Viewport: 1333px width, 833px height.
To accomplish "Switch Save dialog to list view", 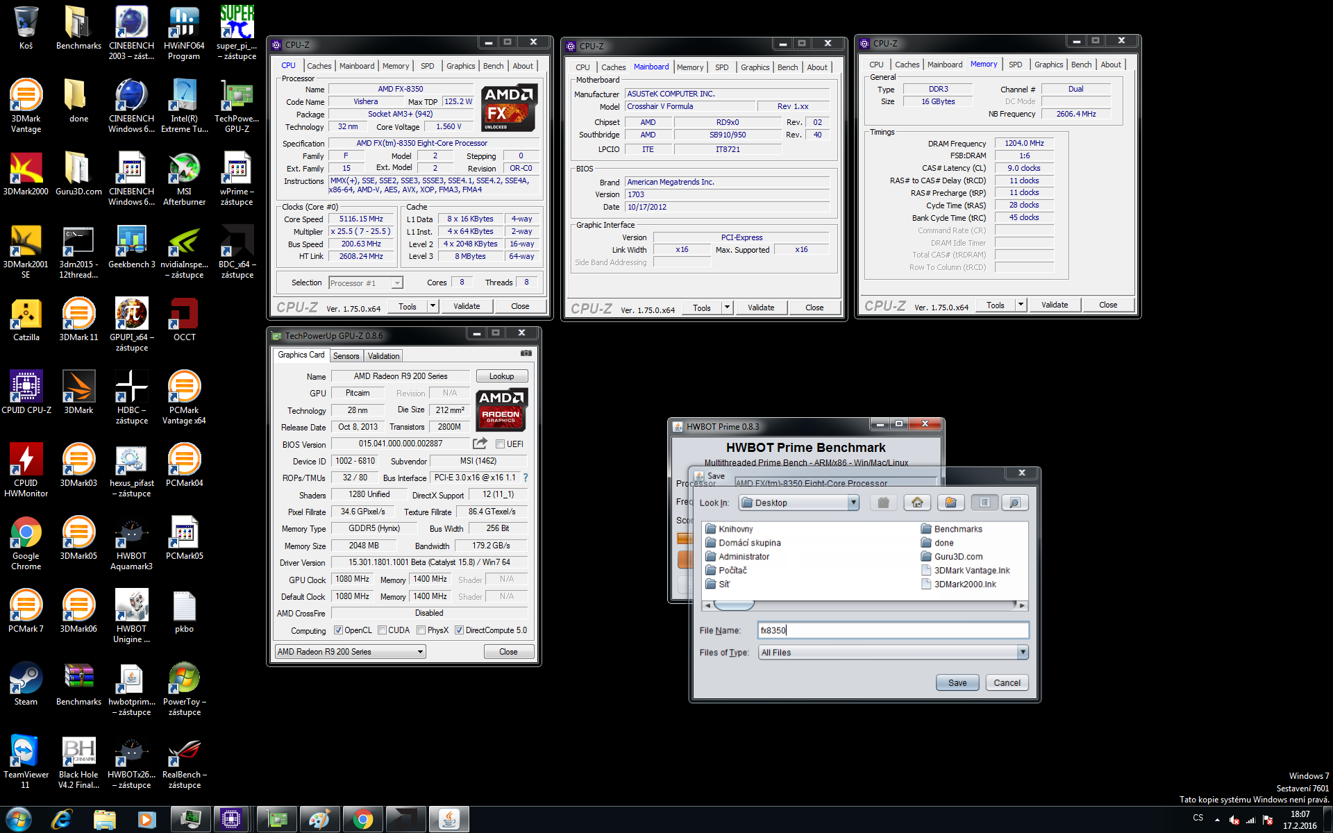I will (984, 503).
